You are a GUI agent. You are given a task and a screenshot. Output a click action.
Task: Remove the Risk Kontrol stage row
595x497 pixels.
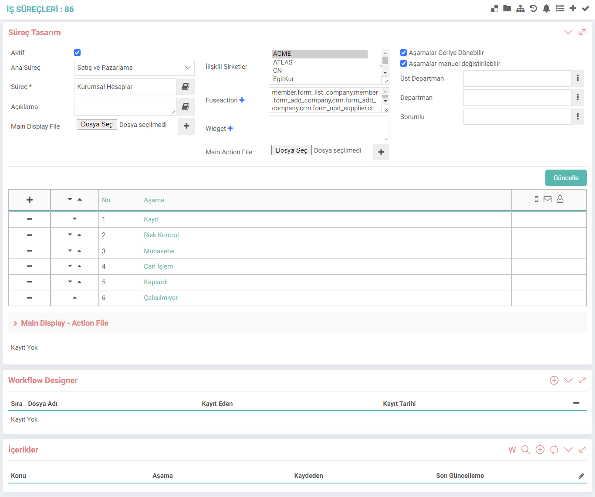30,235
